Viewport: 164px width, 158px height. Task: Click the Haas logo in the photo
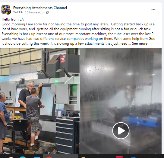(x=63, y=59)
